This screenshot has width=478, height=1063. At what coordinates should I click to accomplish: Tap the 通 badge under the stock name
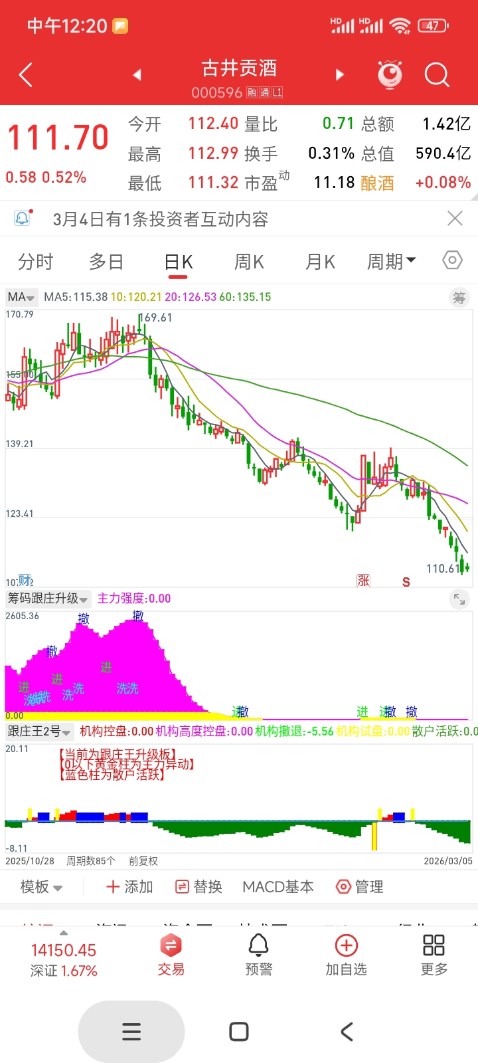pyautogui.click(x=264, y=92)
